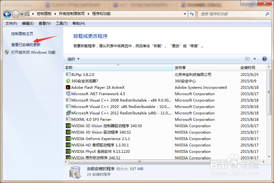Click the Control Panel icon in address bar
The width and height of the screenshot is (274, 183).
[27, 14]
